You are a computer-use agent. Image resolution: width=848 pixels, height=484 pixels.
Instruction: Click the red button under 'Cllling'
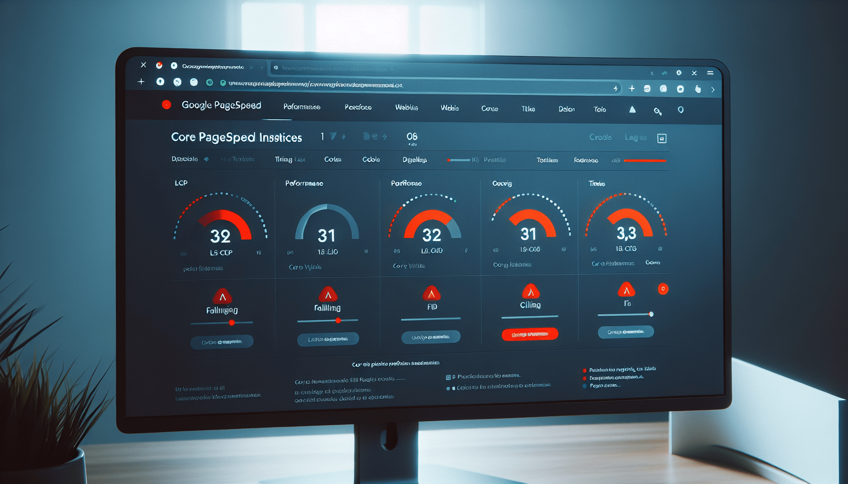tap(530, 334)
